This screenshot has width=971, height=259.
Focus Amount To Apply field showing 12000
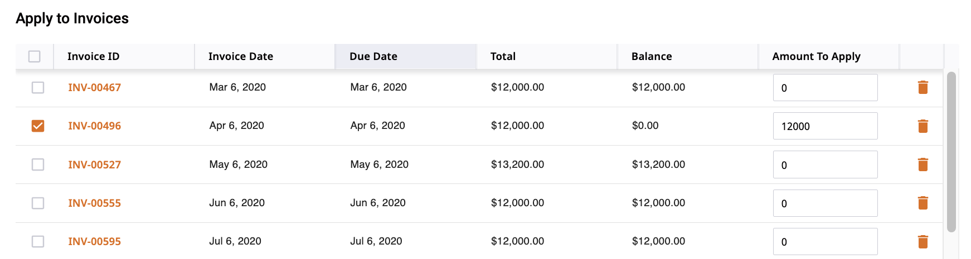(825, 126)
